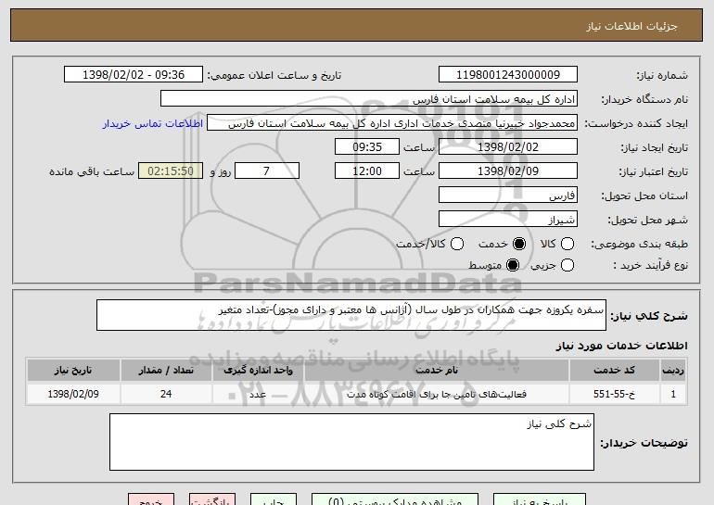Click the بازگشت back button

(x=212, y=499)
